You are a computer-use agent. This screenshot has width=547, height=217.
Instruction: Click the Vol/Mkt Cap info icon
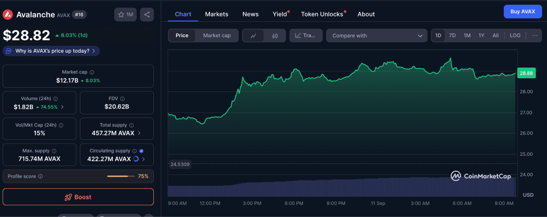coord(61,125)
